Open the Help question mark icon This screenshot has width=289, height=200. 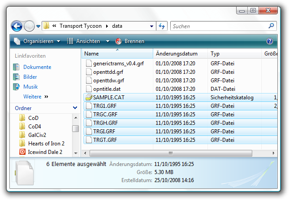270,41
